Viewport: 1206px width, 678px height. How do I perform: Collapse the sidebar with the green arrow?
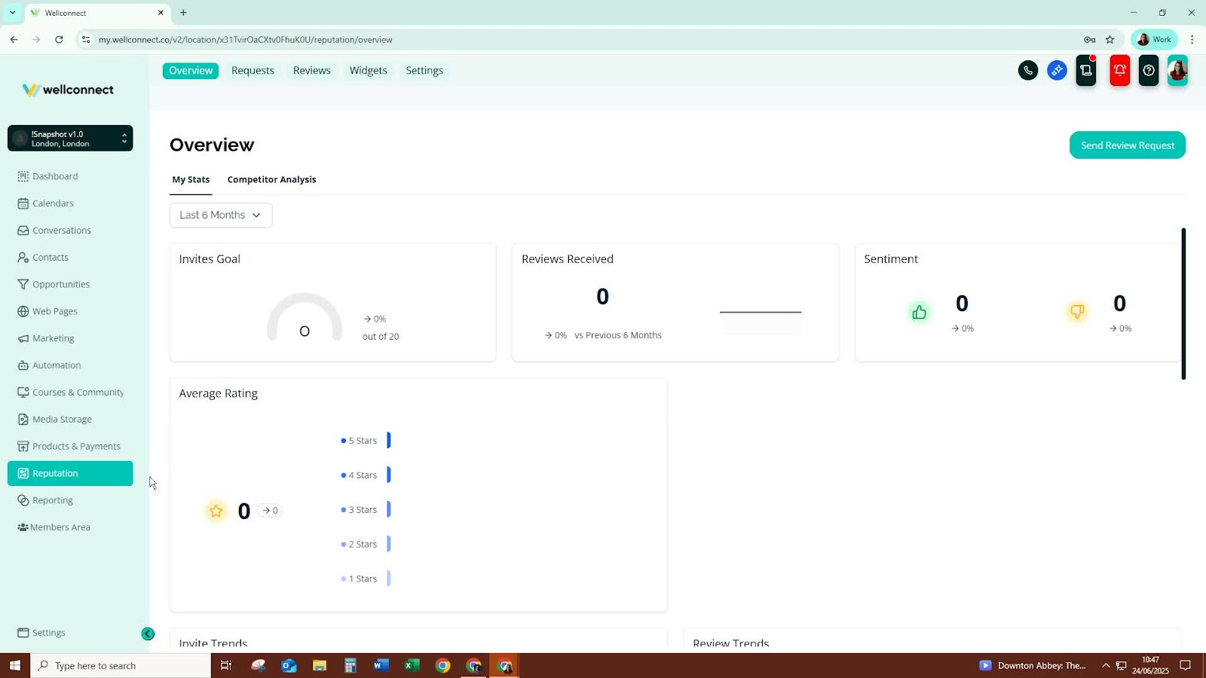[x=148, y=634]
